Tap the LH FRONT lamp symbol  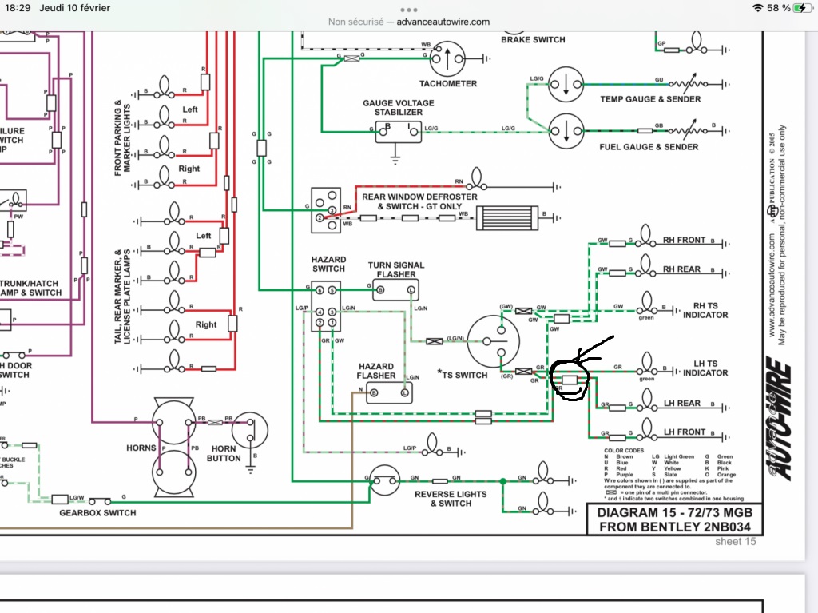[647, 429]
